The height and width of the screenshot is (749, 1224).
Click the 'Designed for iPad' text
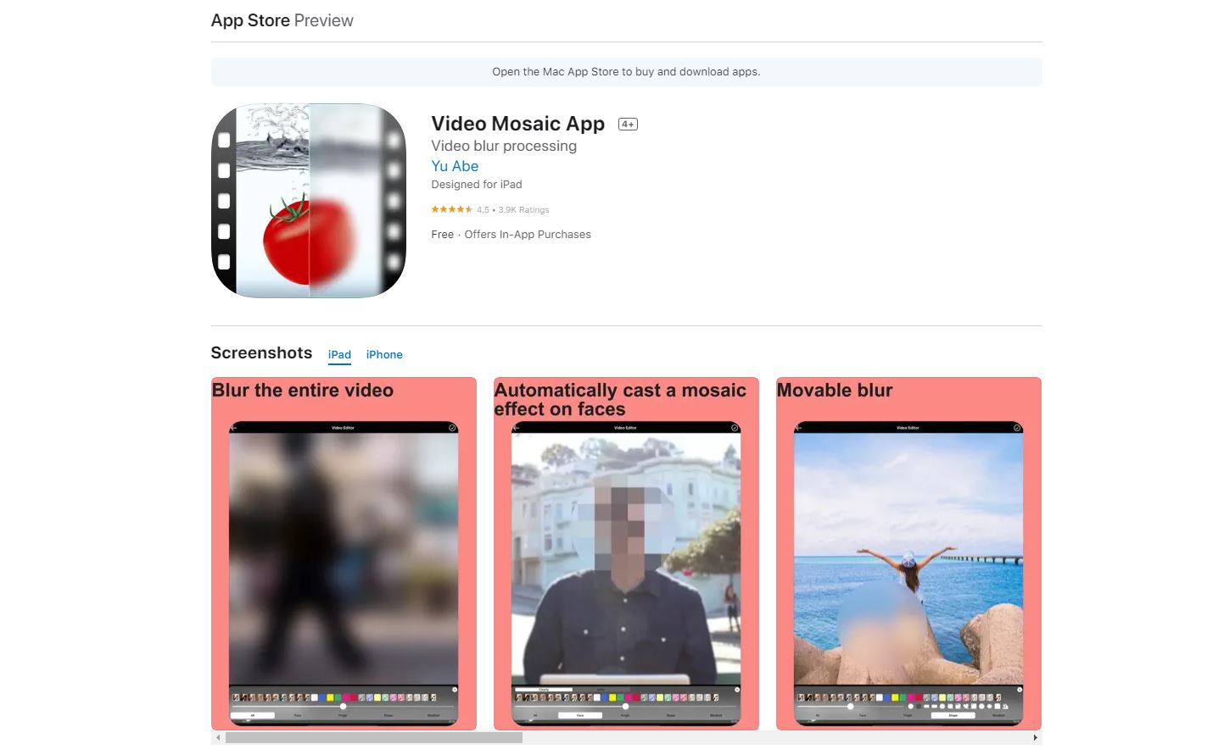[477, 184]
